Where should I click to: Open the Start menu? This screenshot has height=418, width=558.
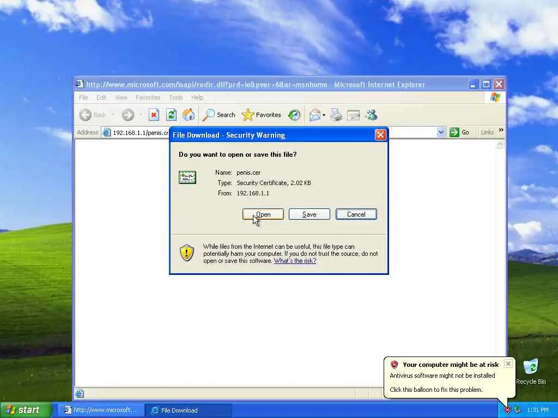(x=26, y=410)
